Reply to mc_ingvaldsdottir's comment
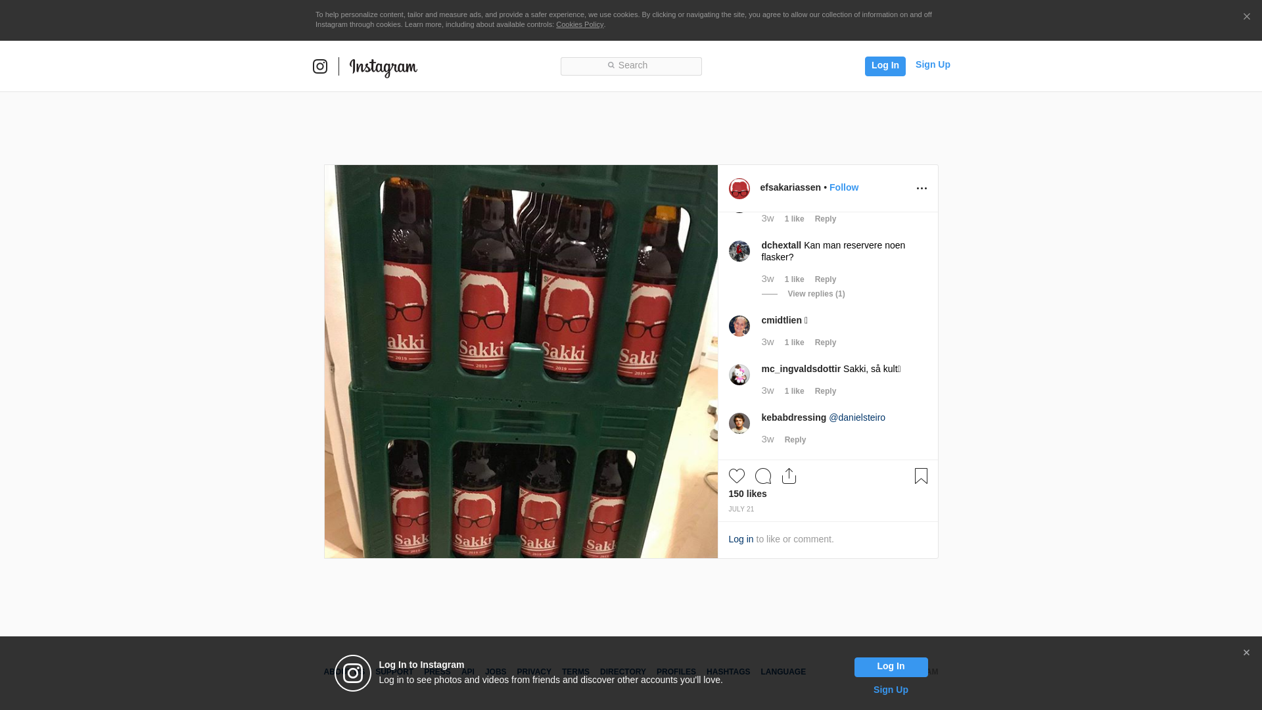Screen dimensions: 1262x710 click(x=826, y=391)
